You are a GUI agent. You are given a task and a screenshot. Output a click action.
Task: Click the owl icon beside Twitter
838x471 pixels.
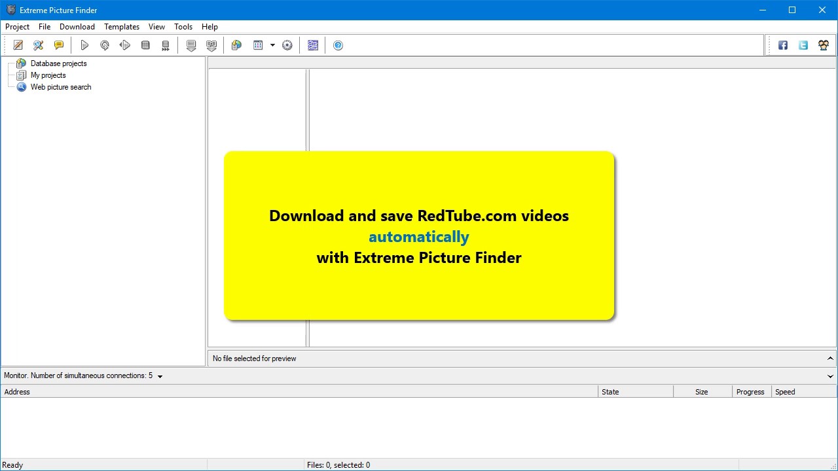coord(824,45)
